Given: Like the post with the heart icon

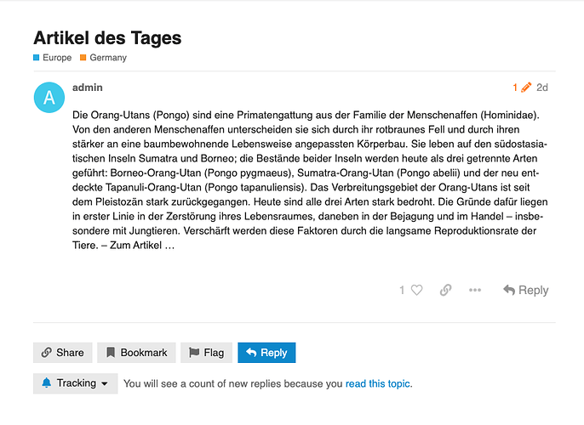Looking at the screenshot, I should 416,290.
